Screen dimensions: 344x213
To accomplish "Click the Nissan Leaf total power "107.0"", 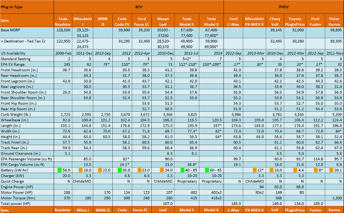I will coord(168,204).
